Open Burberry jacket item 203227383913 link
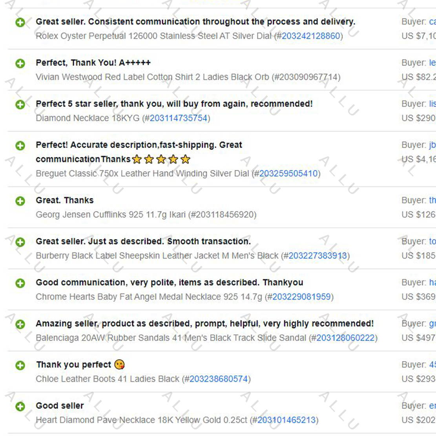 tap(317, 255)
